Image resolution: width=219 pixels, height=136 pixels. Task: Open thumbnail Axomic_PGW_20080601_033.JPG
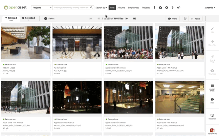(26, 97)
